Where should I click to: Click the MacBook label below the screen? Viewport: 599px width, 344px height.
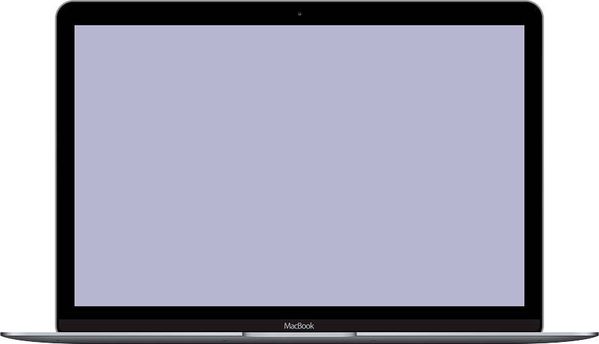pyautogui.click(x=299, y=325)
